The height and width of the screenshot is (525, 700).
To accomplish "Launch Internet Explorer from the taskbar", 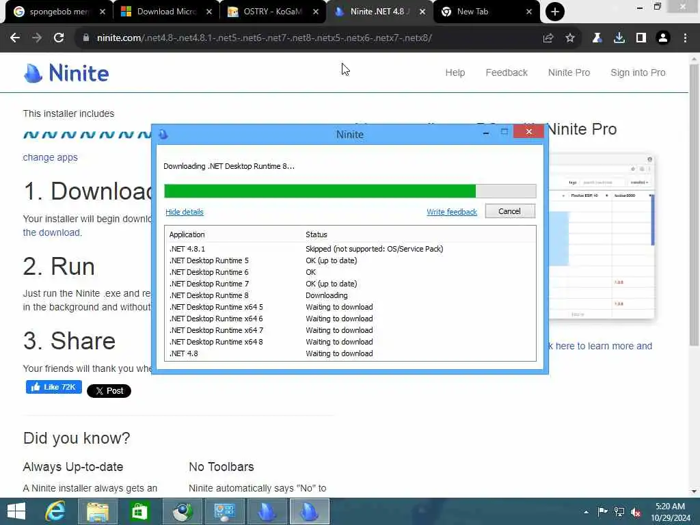I will (55, 511).
